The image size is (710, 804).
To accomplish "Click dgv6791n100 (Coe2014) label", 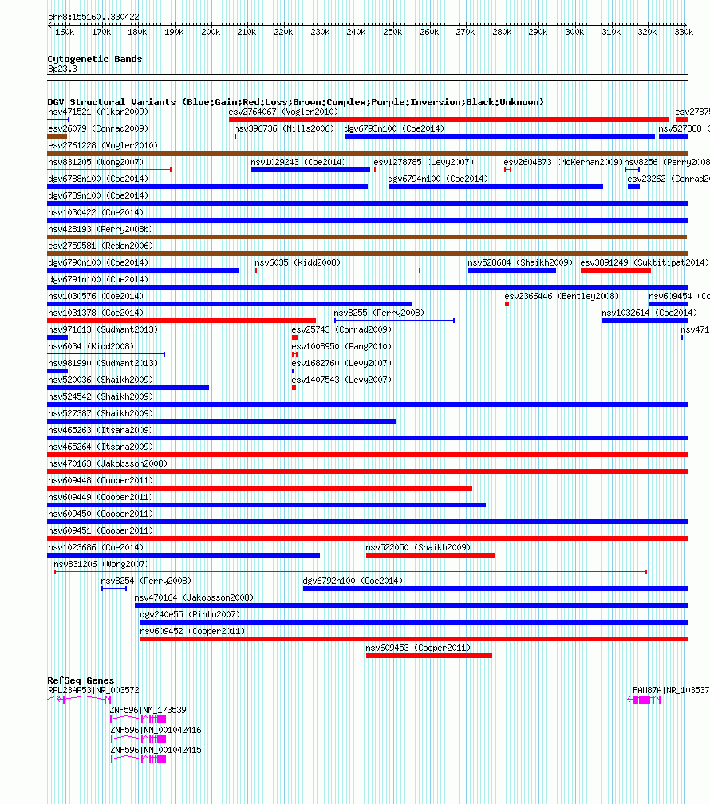I will point(98,279).
